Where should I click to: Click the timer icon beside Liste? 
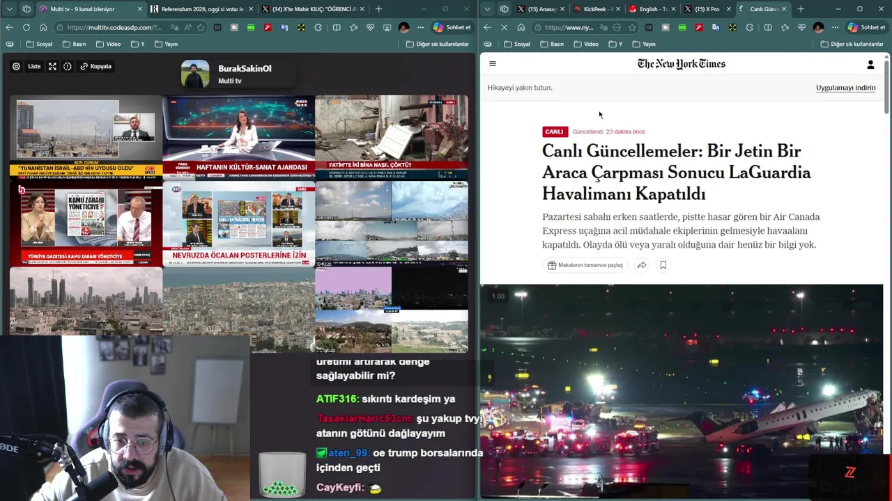(68, 66)
